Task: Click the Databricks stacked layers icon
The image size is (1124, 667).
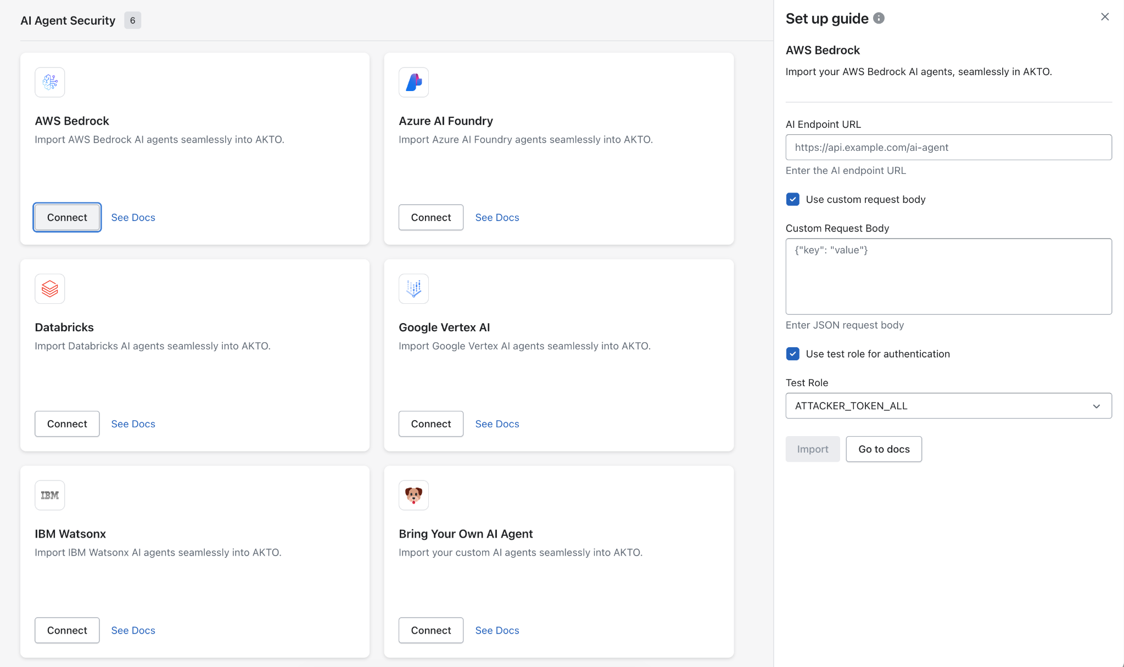Action: pos(50,289)
